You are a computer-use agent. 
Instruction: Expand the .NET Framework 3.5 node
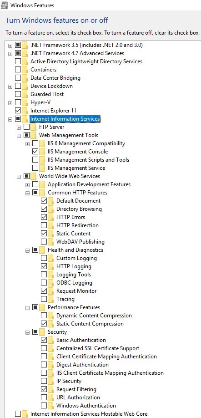coord(10,46)
